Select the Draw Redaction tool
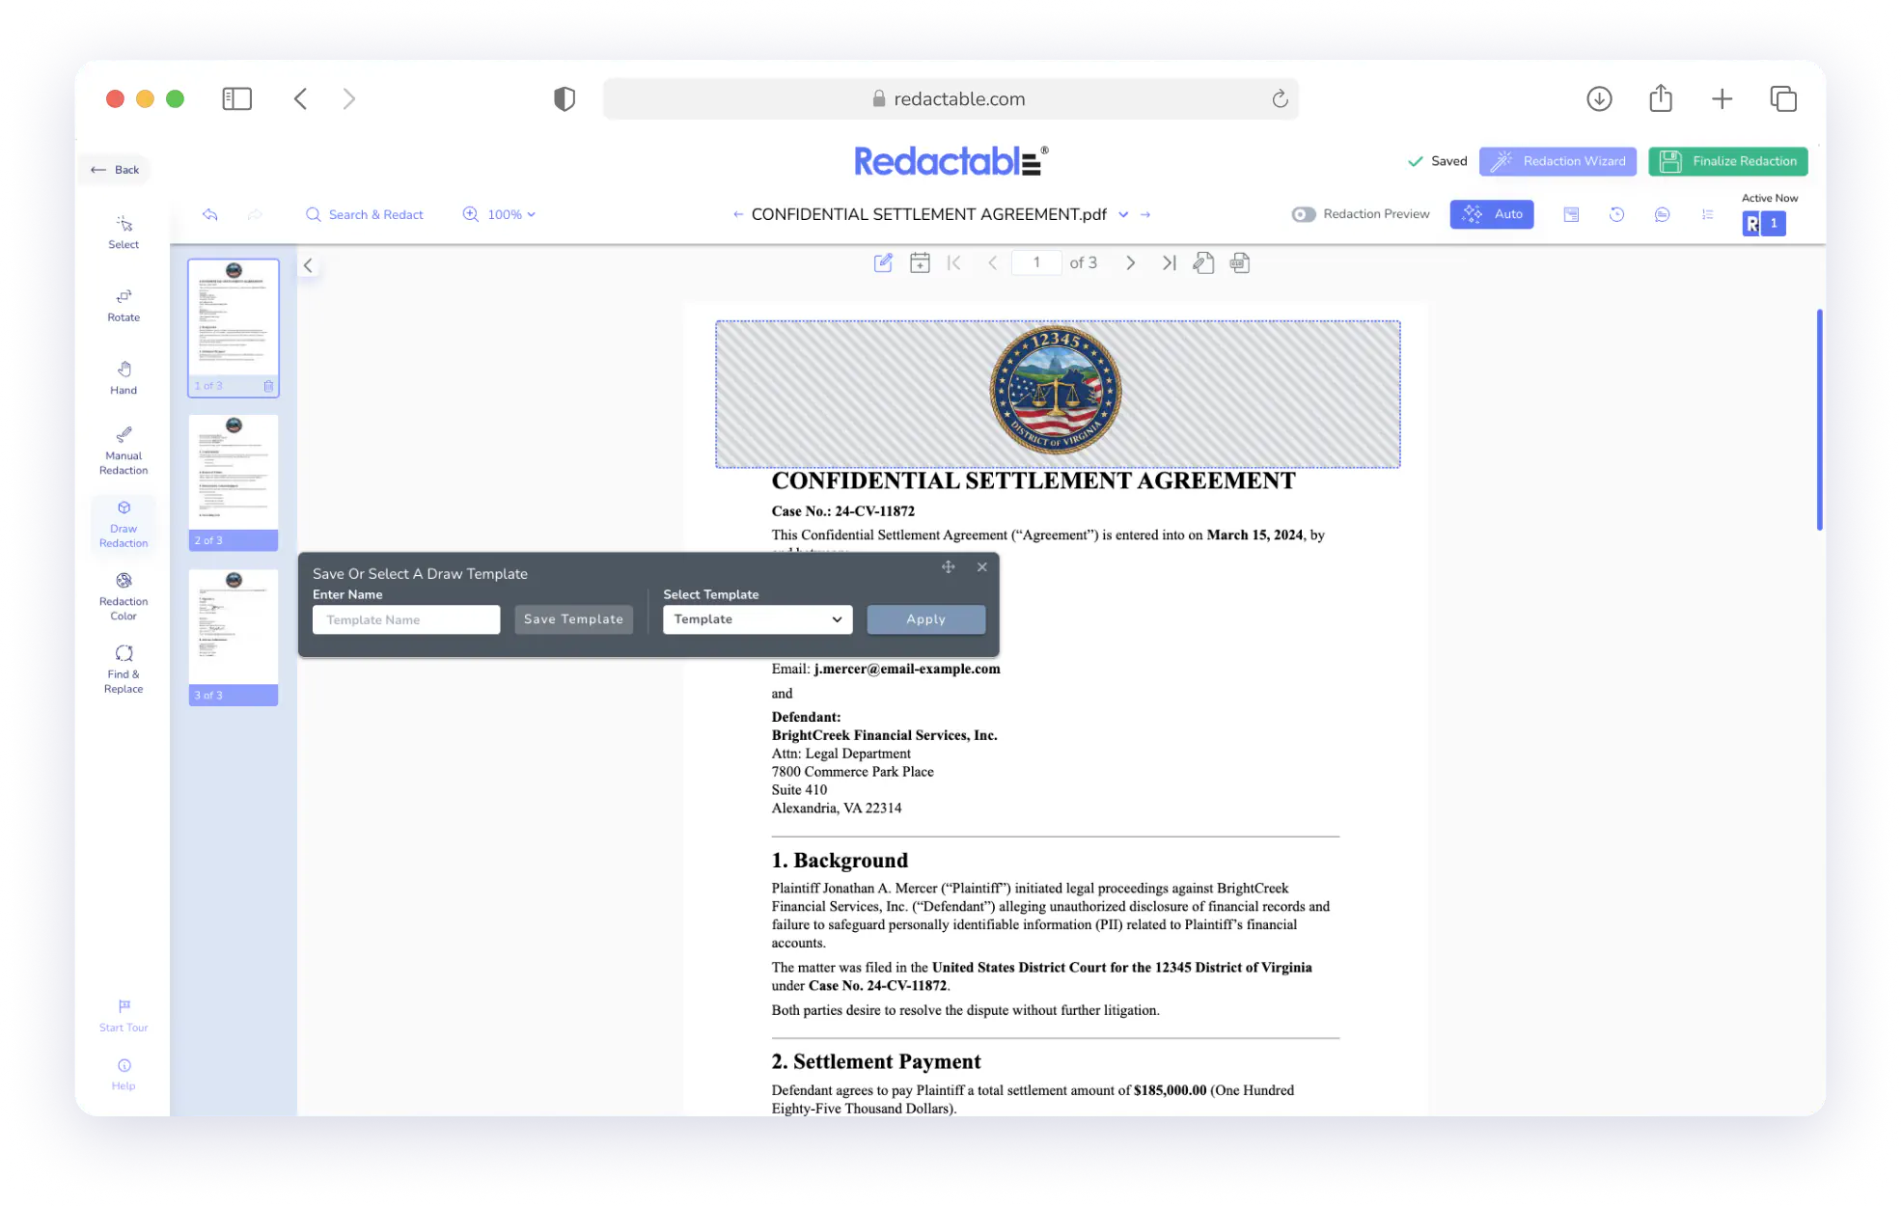 [124, 524]
